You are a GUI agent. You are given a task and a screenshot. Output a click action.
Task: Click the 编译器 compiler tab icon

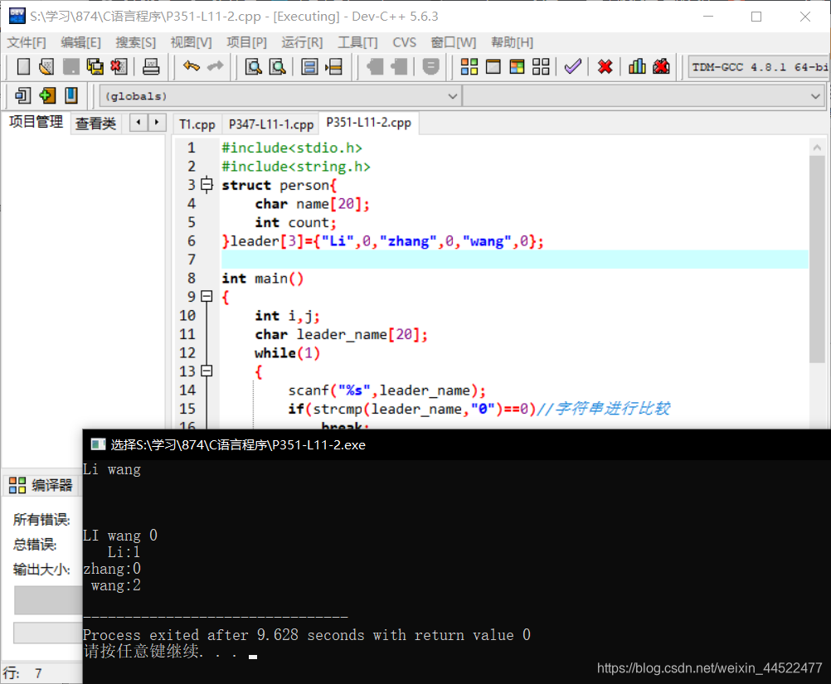coord(17,485)
